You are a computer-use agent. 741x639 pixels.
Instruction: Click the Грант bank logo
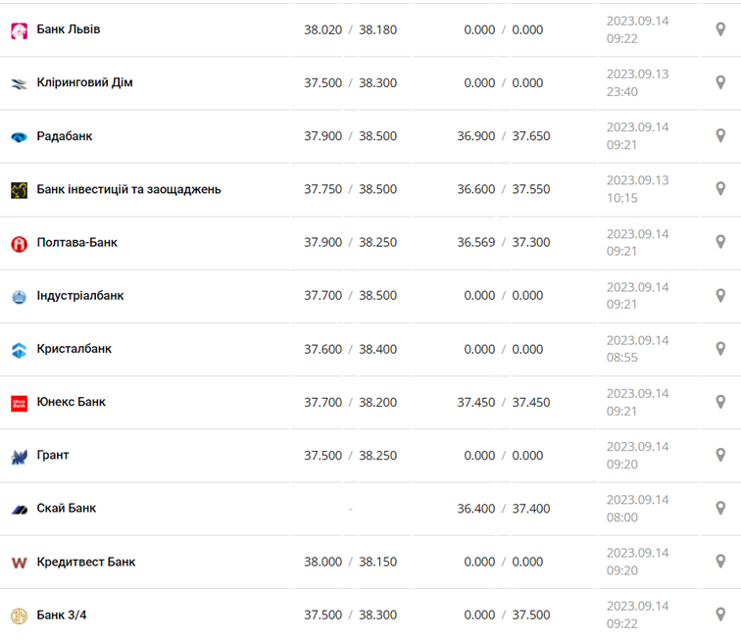(19, 456)
